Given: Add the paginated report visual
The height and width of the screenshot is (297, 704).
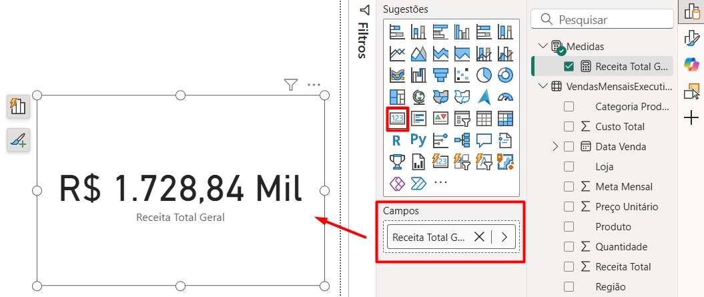Looking at the screenshot, I should [x=418, y=162].
